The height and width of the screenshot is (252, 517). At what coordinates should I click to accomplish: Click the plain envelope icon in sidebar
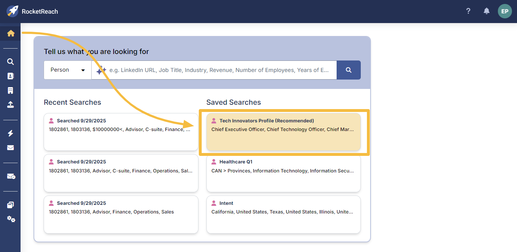click(10, 148)
